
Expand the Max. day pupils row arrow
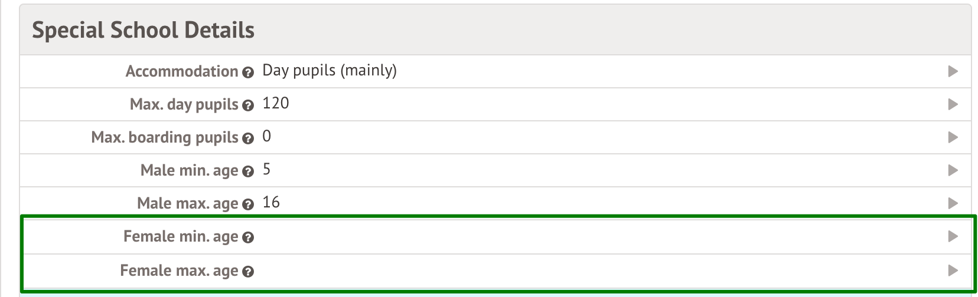coord(953,104)
